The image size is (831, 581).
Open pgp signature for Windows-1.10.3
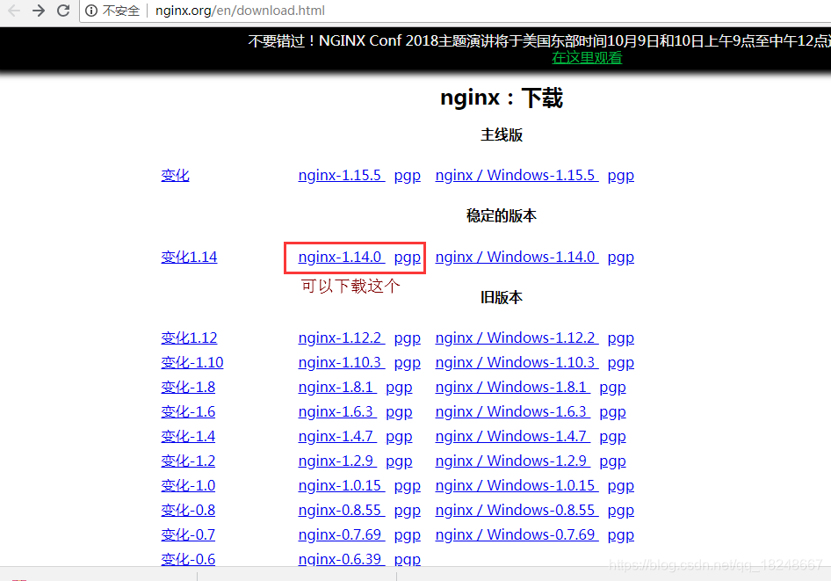(x=620, y=363)
